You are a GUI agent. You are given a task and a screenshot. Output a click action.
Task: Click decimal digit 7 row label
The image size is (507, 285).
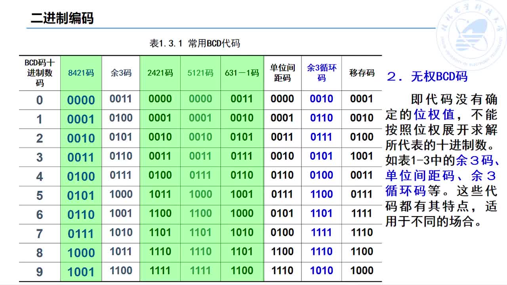[39, 234]
